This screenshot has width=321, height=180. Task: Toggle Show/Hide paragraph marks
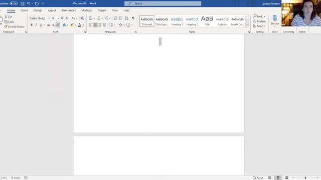tap(133, 18)
